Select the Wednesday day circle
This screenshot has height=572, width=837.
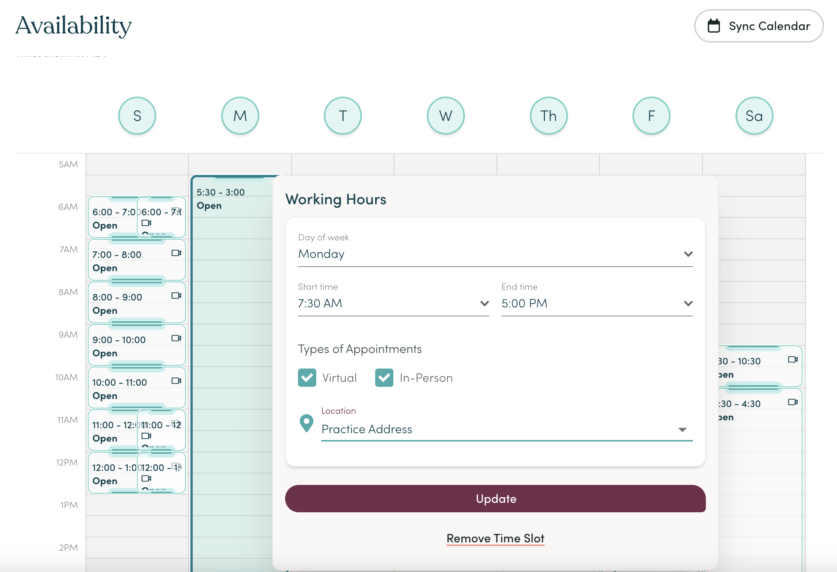pos(446,116)
